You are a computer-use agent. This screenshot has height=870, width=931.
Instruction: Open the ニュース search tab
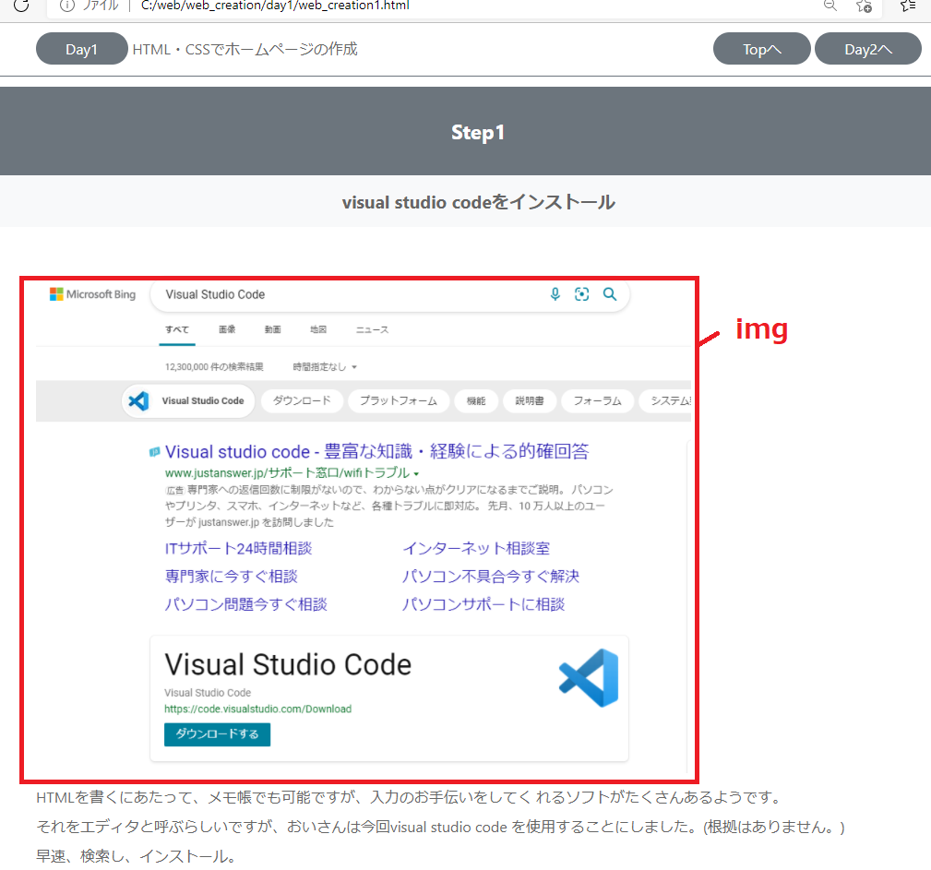(372, 329)
